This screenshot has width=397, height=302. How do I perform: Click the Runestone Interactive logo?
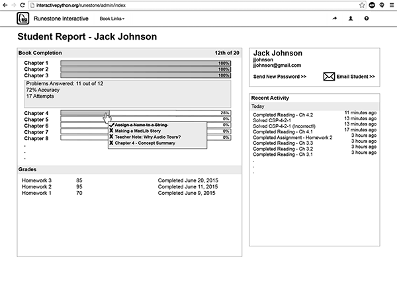click(22, 19)
